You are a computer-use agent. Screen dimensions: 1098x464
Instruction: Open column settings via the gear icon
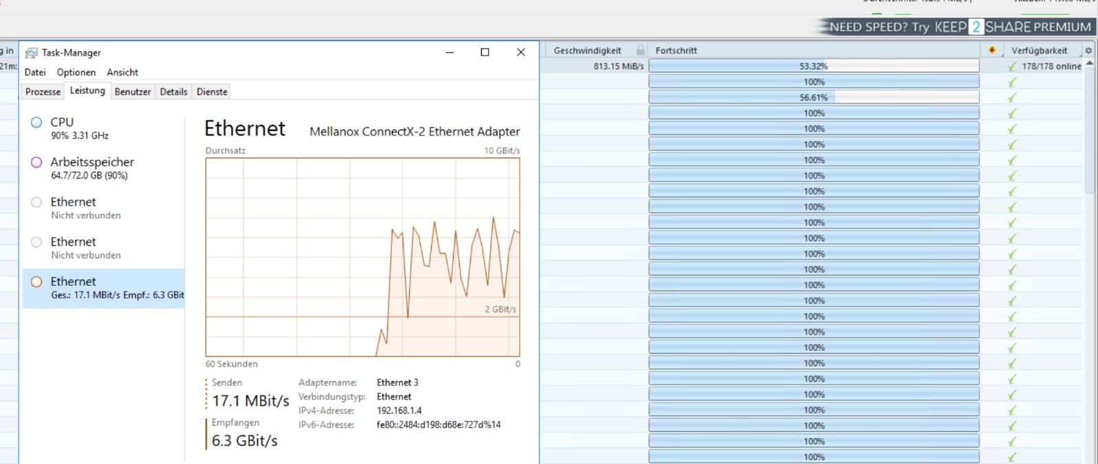point(1088,51)
